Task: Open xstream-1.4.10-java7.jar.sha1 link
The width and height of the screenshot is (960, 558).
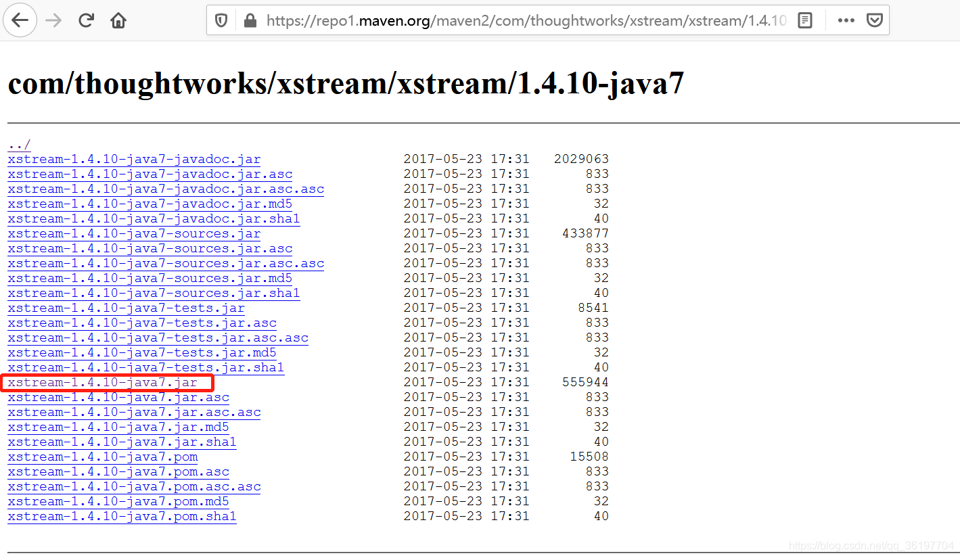Action: pyautogui.click(x=122, y=442)
